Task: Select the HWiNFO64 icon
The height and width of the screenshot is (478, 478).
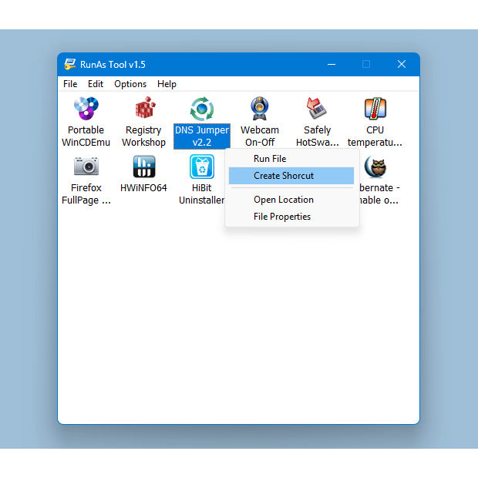Action: click(x=144, y=167)
